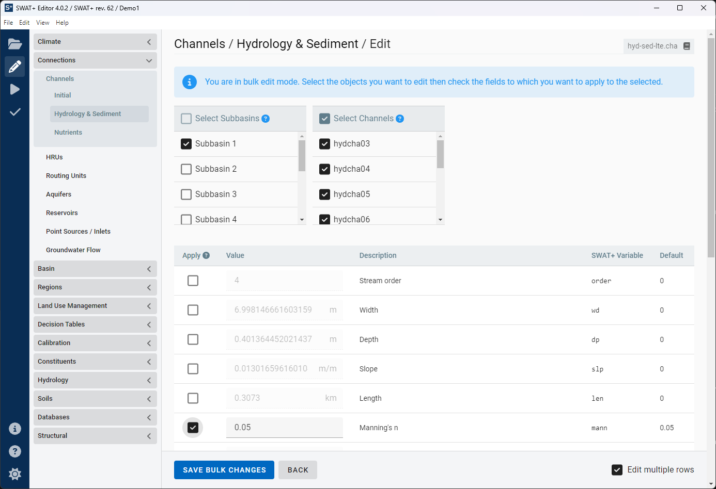Check the Subbasin 3 checkbox
The width and height of the screenshot is (716, 489).
point(186,194)
